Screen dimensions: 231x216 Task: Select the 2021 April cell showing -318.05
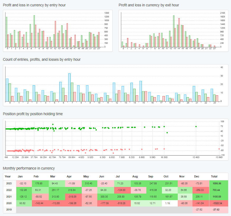(x=73, y=196)
